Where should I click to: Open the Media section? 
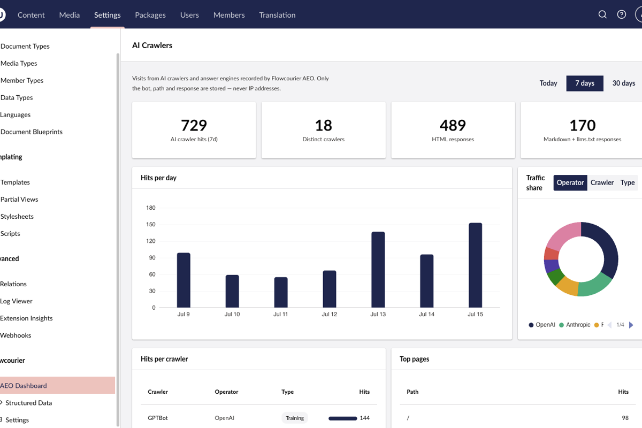click(70, 15)
